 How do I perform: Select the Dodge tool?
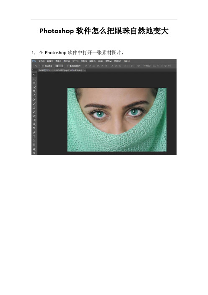coord(34,128)
